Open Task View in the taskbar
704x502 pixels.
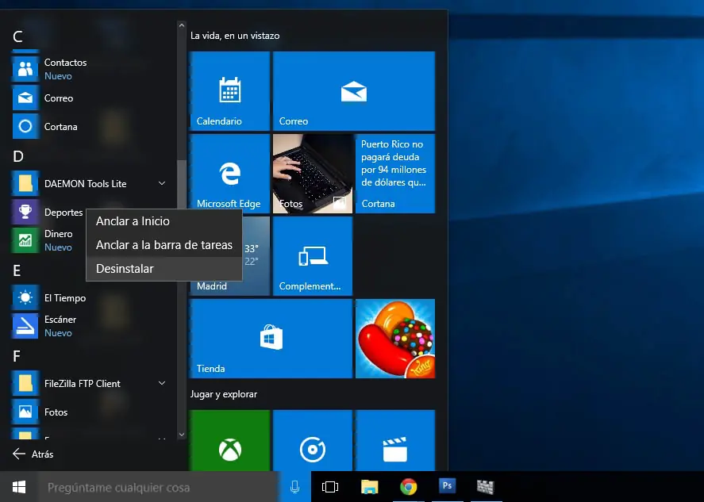[x=330, y=487]
